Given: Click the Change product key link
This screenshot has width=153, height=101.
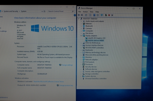Looking at the screenshot, I should pos(66,85).
